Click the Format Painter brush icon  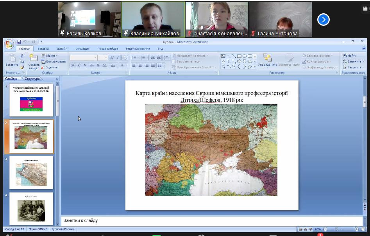22,67
